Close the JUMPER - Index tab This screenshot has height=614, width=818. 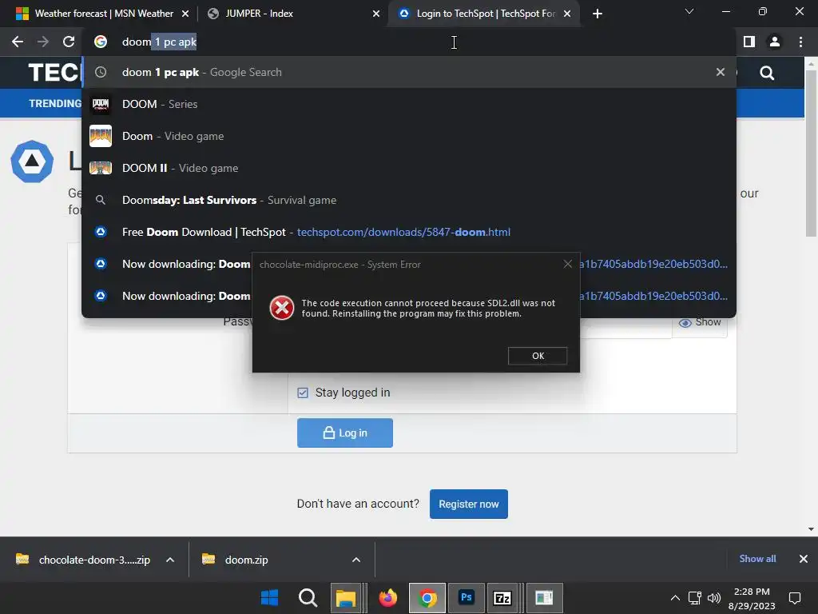point(376,14)
